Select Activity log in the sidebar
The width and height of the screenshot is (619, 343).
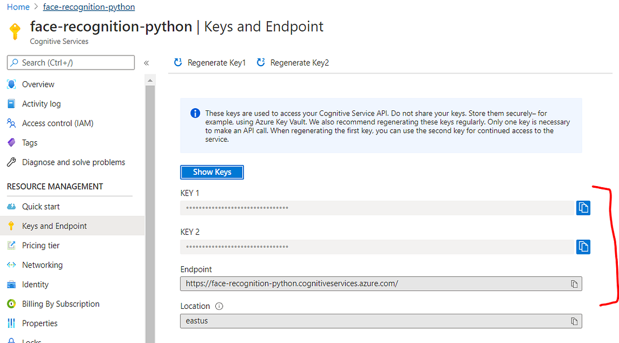[41, 104]
